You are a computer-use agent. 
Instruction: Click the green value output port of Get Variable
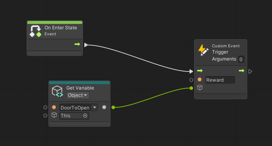(x=113, y=108)
